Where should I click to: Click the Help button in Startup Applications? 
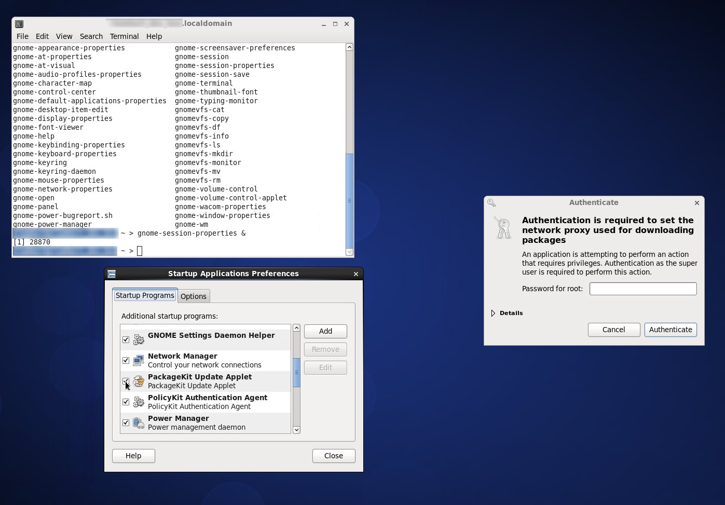click(133, 456)
